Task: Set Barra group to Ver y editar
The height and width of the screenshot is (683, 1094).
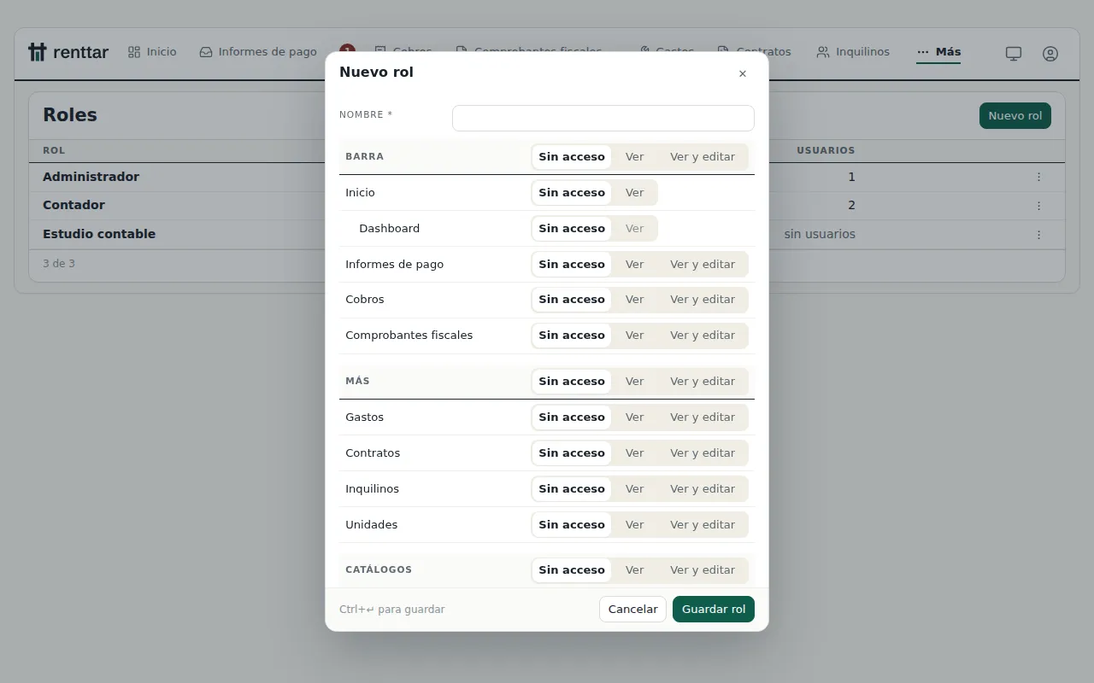Action: click(703, 157)
